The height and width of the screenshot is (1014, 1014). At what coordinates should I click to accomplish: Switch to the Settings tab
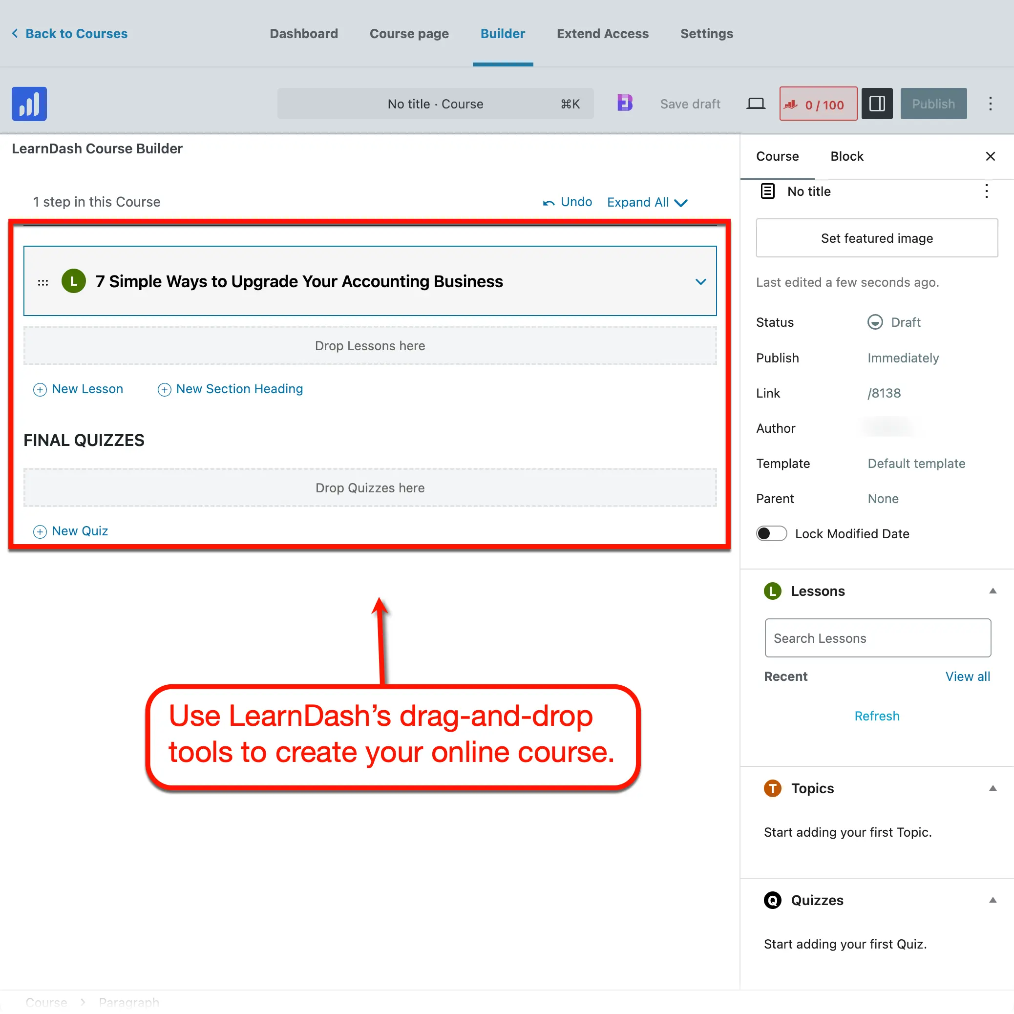[706, 34]
